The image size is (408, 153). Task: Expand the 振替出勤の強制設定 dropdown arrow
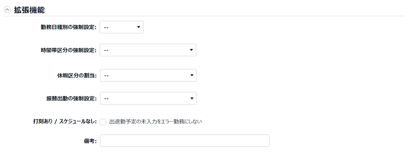coord(192,98)
